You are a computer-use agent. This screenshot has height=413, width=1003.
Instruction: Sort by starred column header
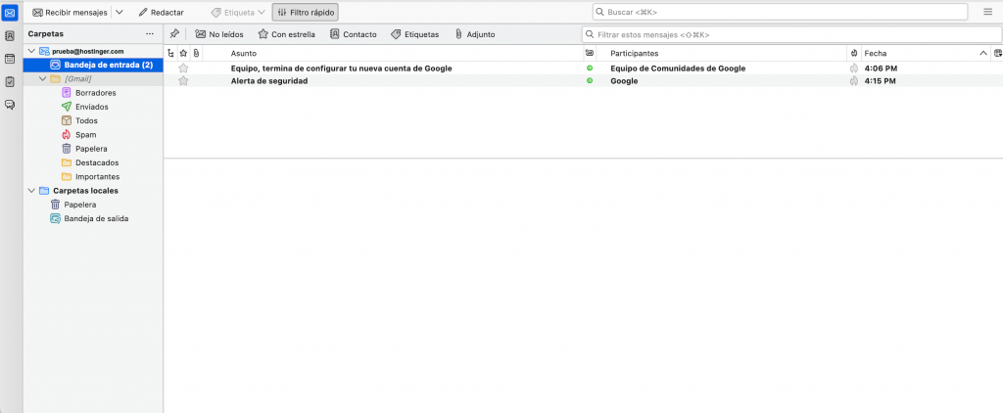[x=183, y=53]
